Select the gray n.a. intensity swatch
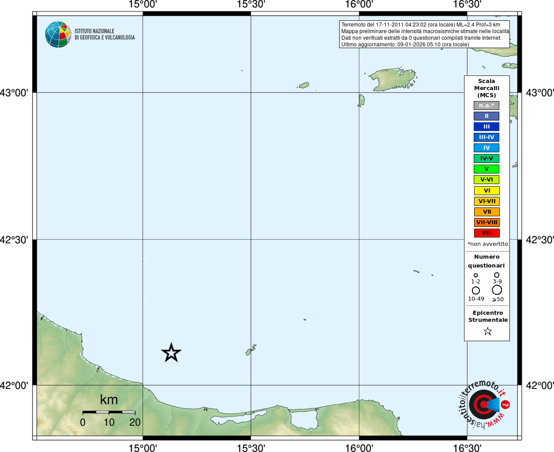554x452 pixels. [487, 105]
